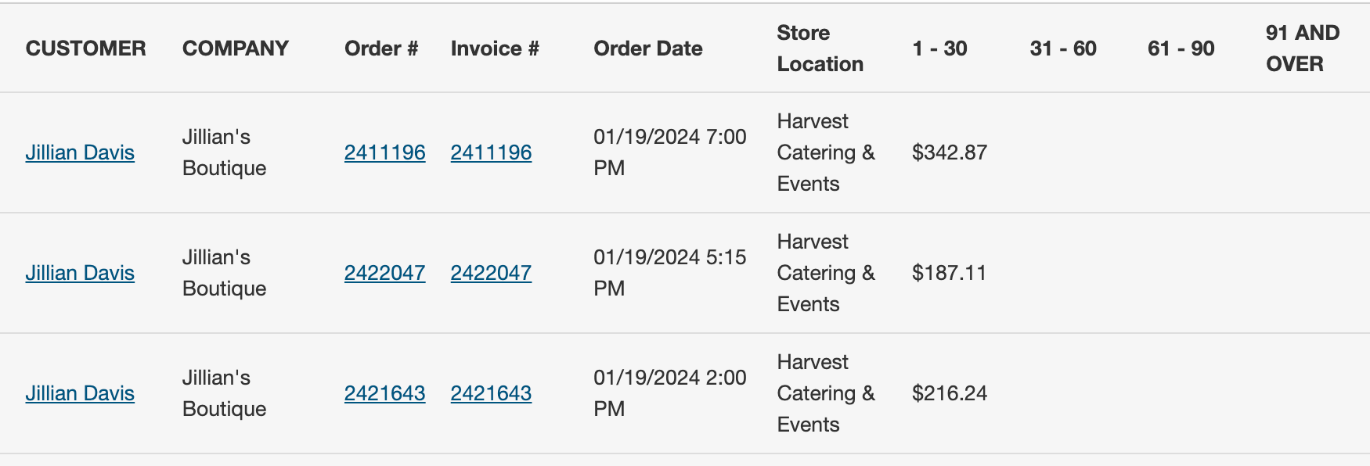Select the 1 - 30 aging column header

click(939, 48)
